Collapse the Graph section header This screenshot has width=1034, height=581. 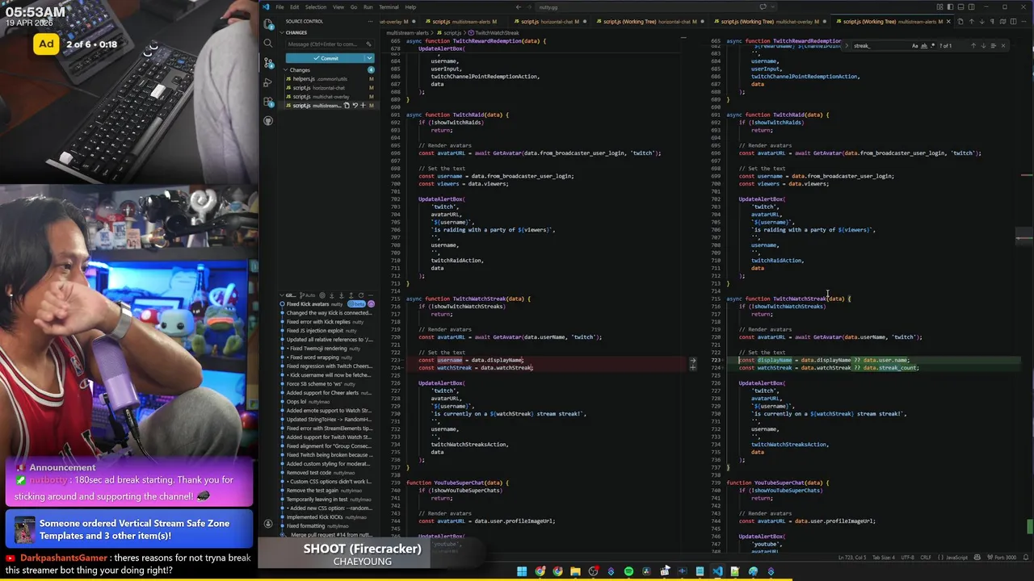point(291,295)
